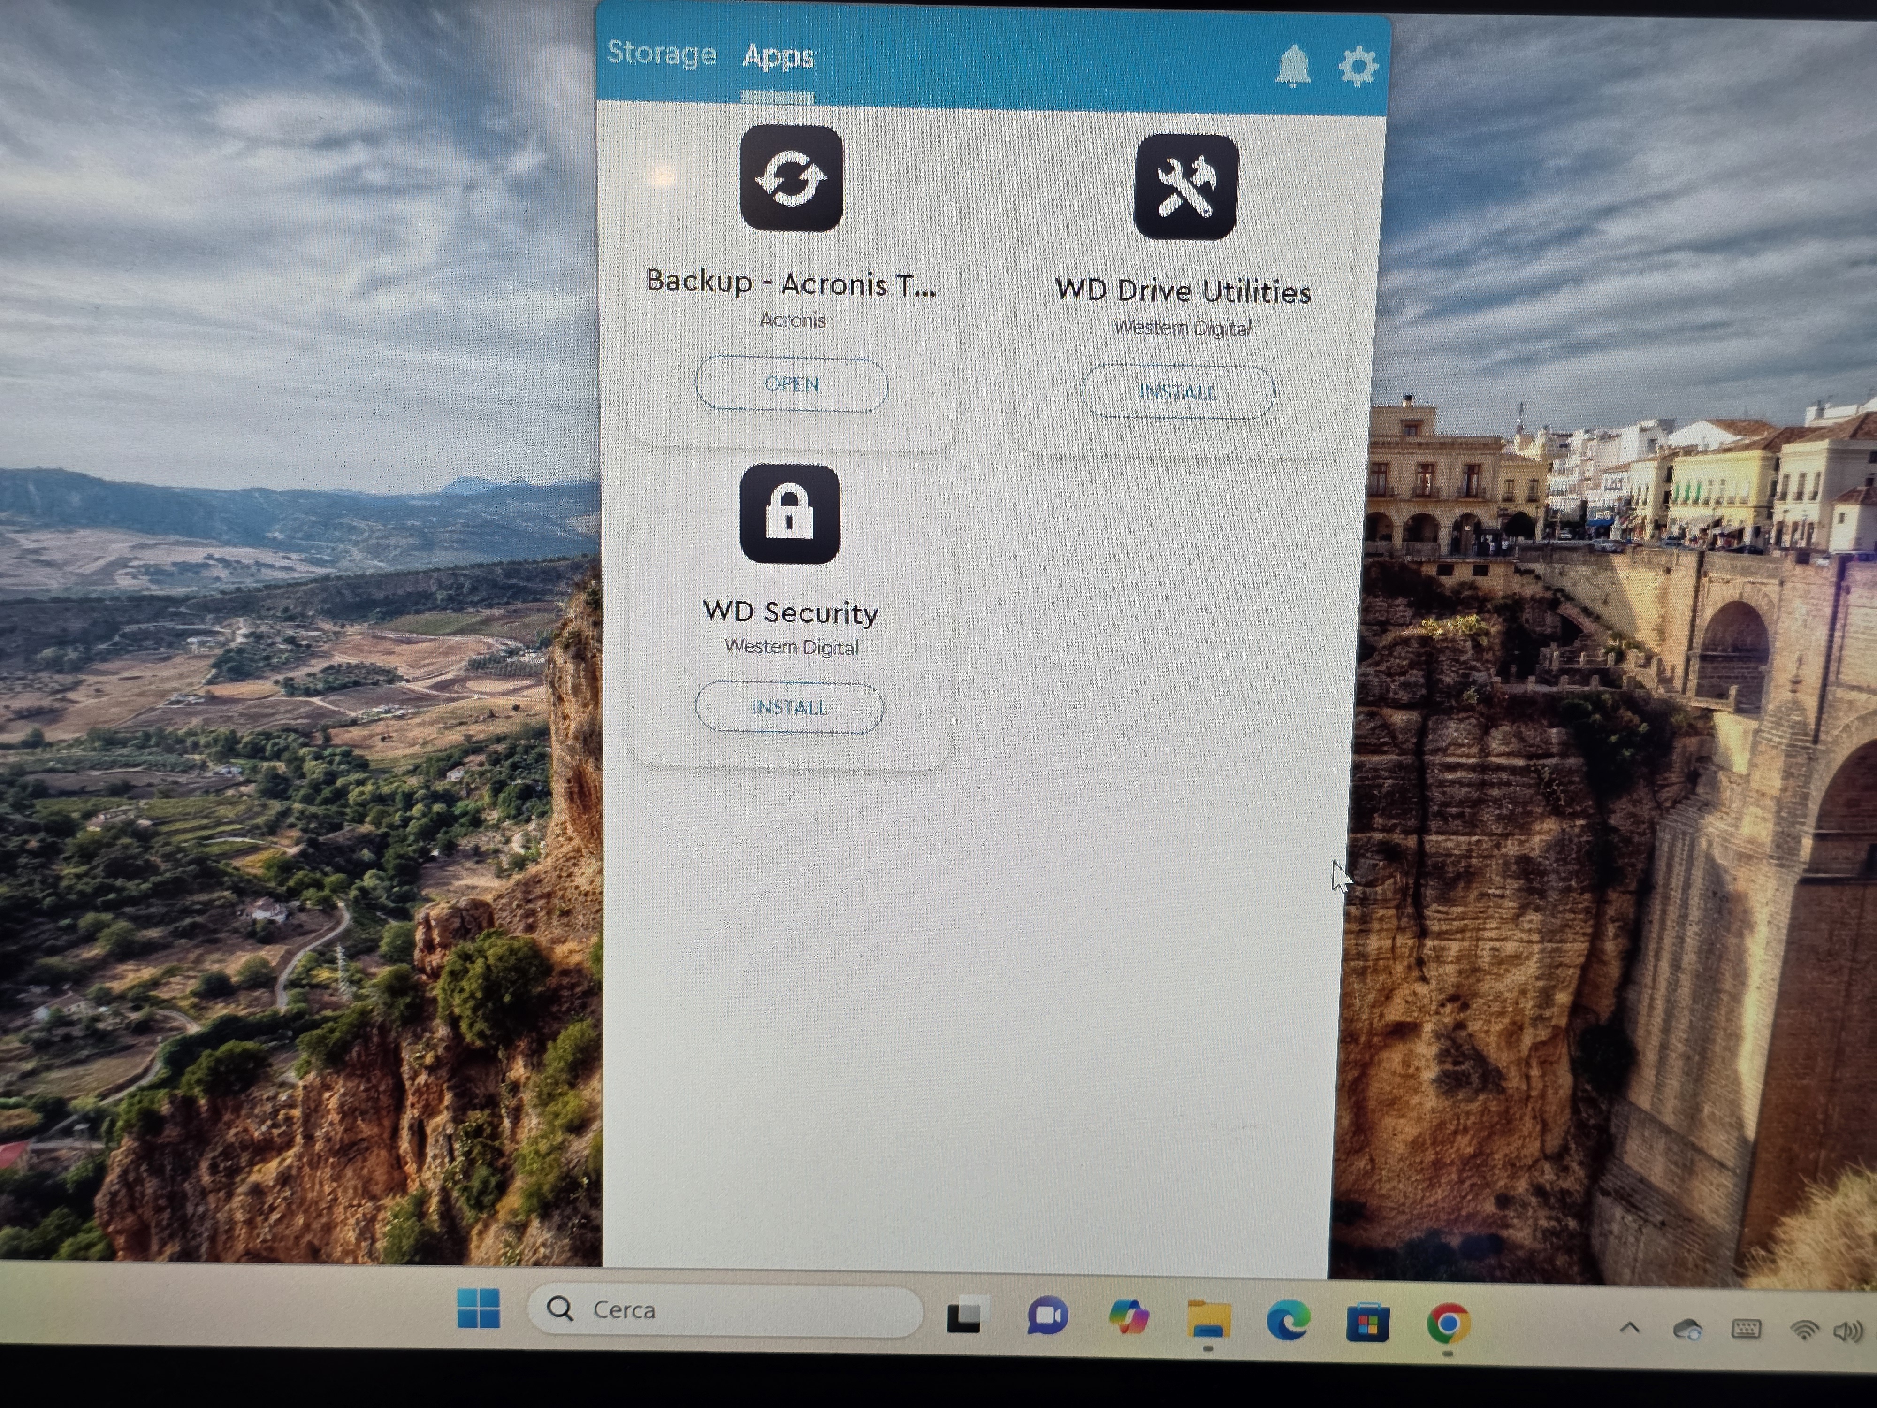
Task: Click the 'Acronis' publisher label
Action: [793, 320]
